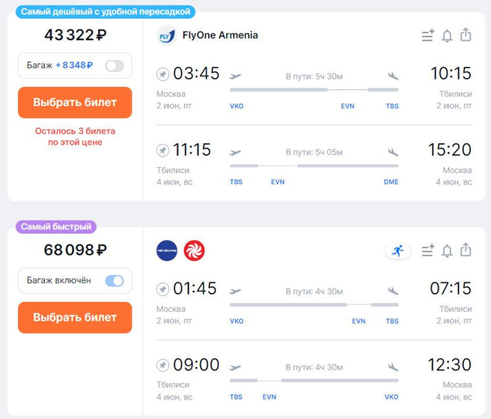The height and width of the screenshot is (419, 491).
Task: Click the pin icon beside 09:00 departure
Action: 162,366
